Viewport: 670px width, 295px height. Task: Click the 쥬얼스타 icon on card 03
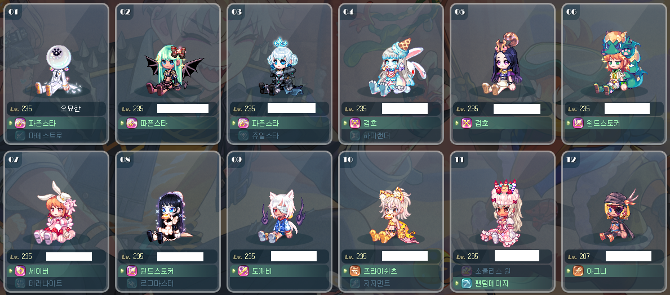click(243, 135)
